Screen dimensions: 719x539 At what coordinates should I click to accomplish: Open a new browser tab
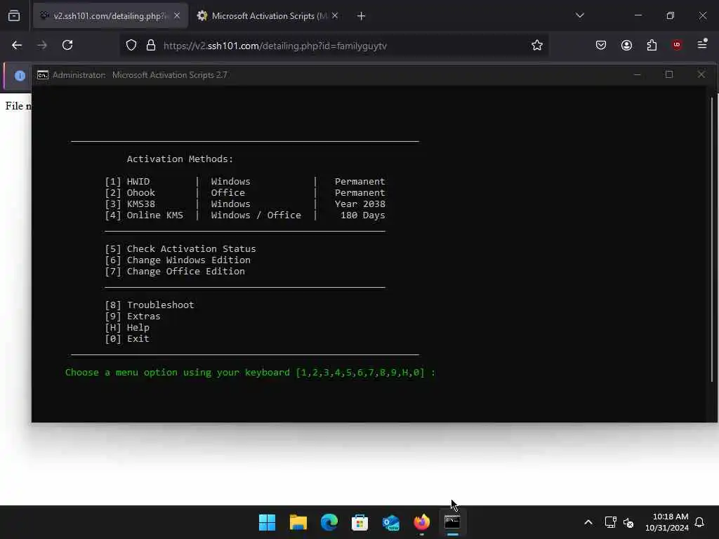point(362,16)
